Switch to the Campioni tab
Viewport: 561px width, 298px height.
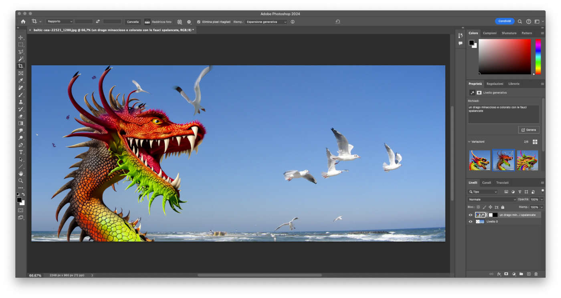[x=490, y=33]
